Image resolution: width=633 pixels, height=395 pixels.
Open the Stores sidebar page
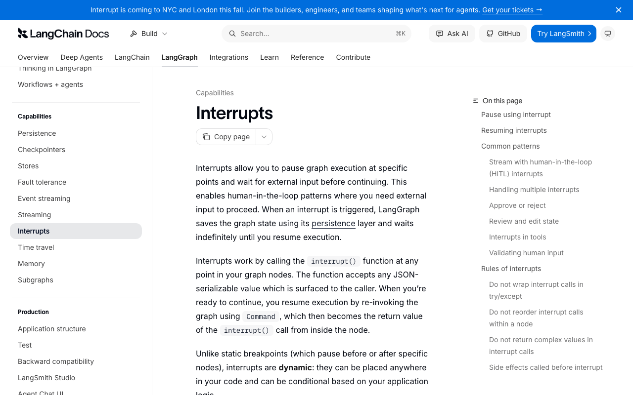[x=76, y=166]
